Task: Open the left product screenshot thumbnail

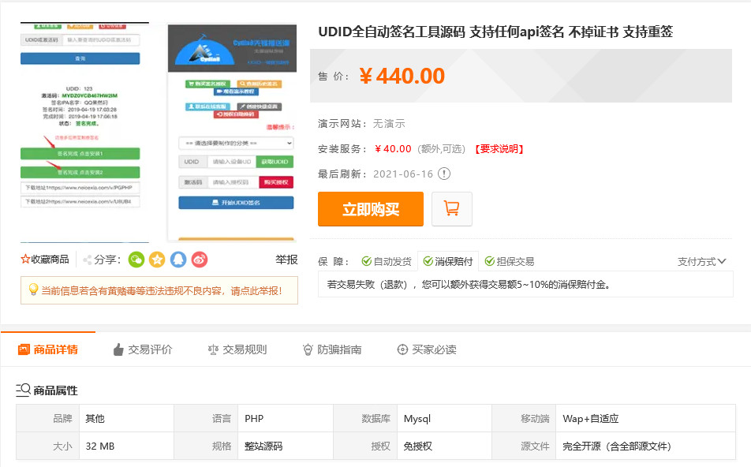Action: coord(84,133)
